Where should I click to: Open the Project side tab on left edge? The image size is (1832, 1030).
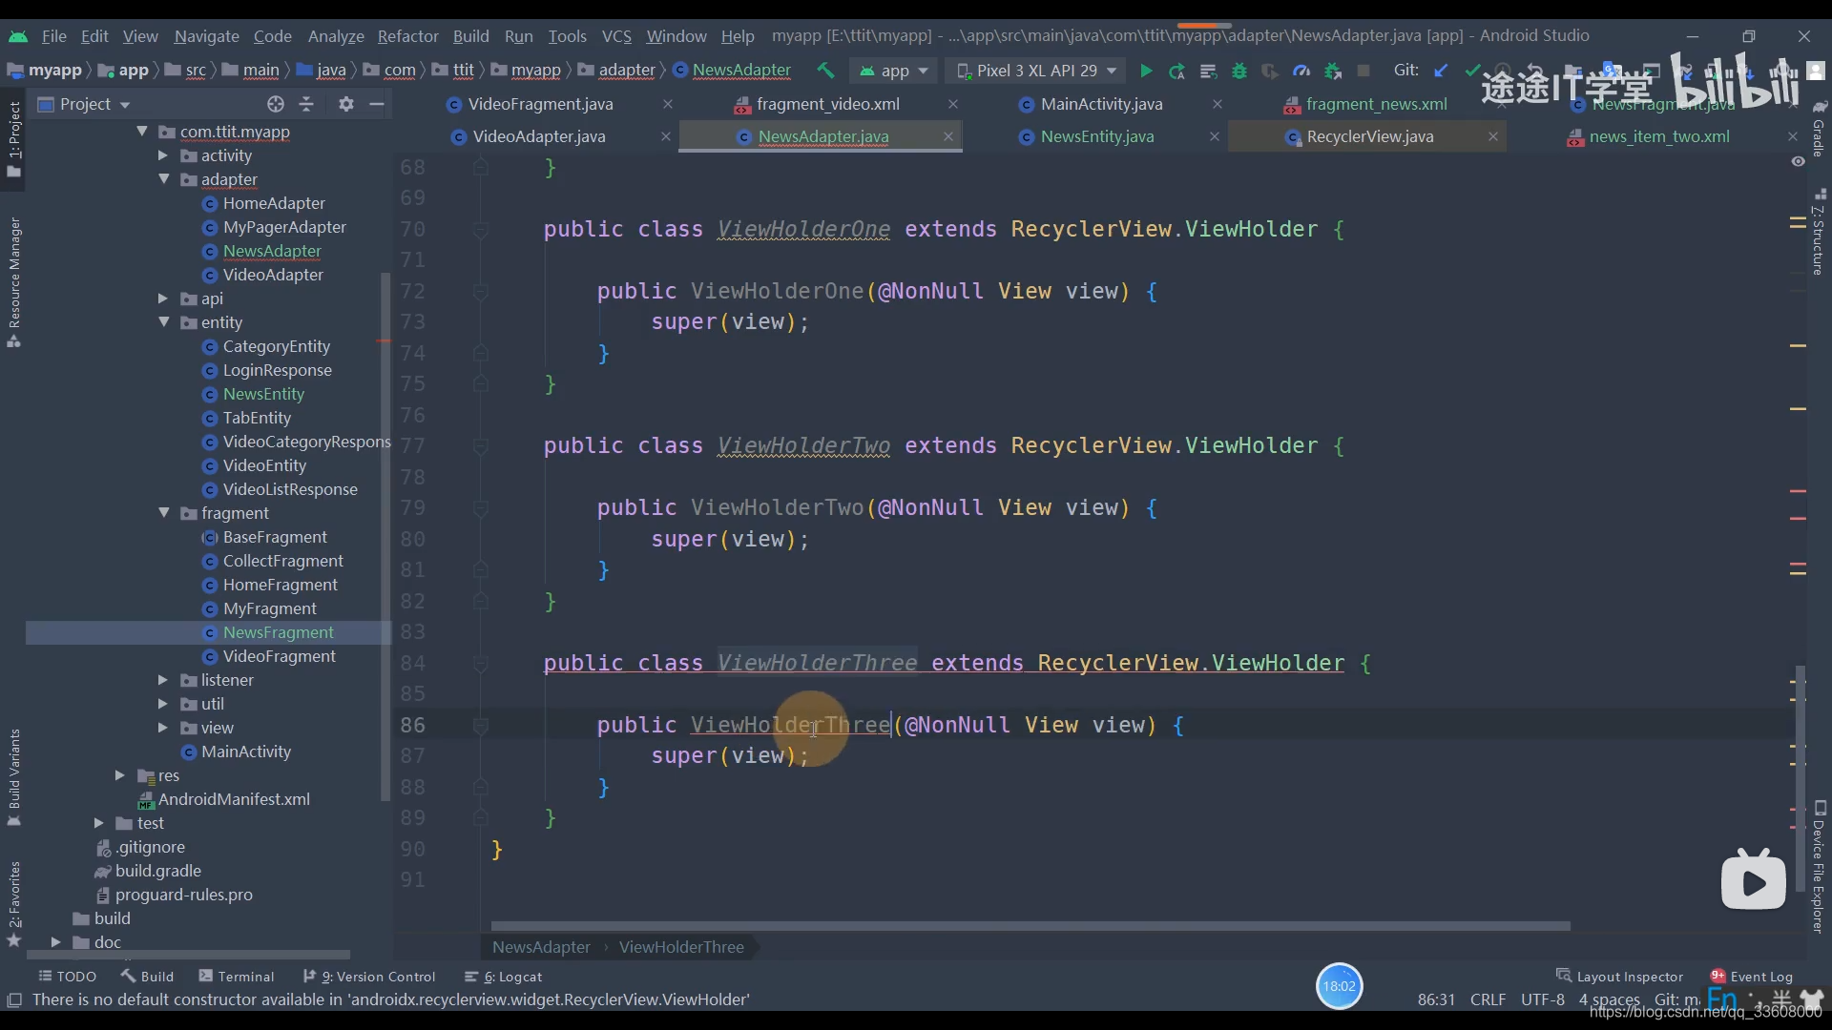pos(14,139)
